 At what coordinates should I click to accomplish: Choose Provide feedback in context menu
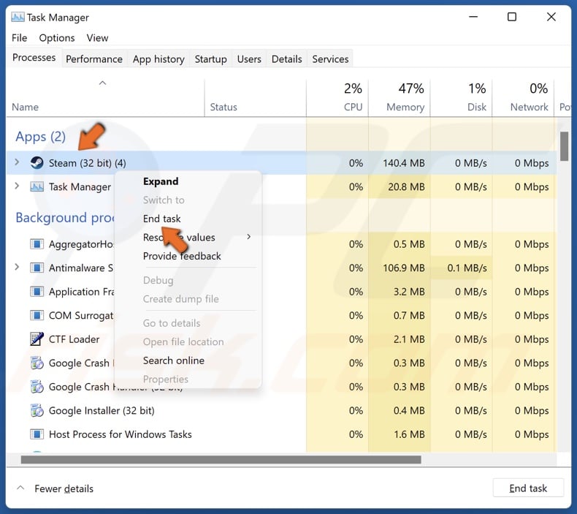[x=182, y=256]
